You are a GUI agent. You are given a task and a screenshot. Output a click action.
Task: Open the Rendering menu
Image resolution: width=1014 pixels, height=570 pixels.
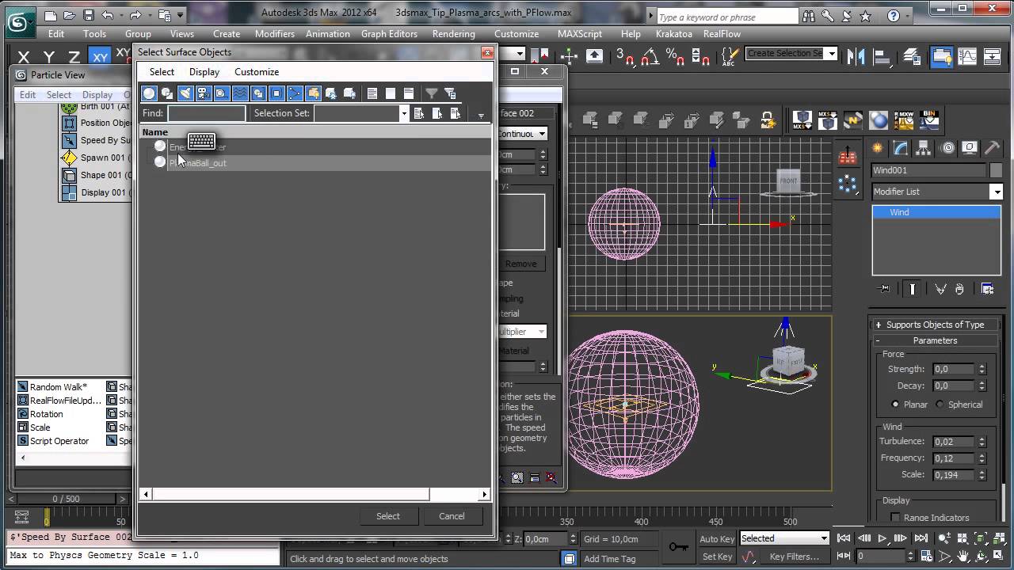click(453, 34)
